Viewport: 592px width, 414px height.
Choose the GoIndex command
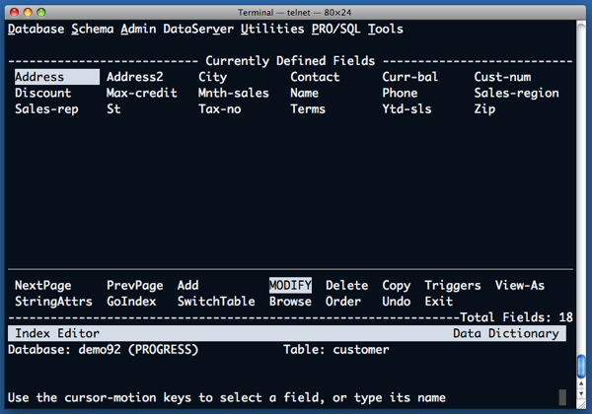click(131, 302)
